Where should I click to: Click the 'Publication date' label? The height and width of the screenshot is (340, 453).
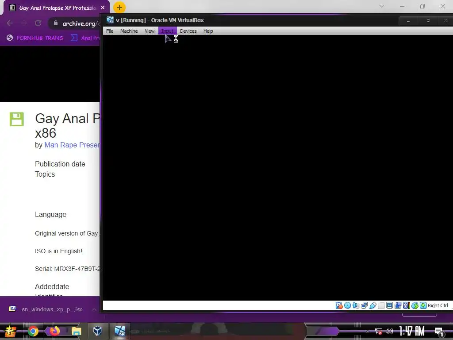pos(60,164)
